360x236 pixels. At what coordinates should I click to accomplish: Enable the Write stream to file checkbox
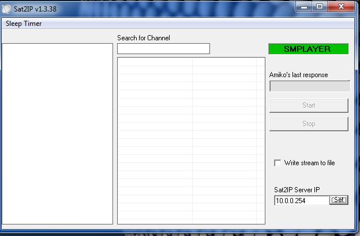277,163
